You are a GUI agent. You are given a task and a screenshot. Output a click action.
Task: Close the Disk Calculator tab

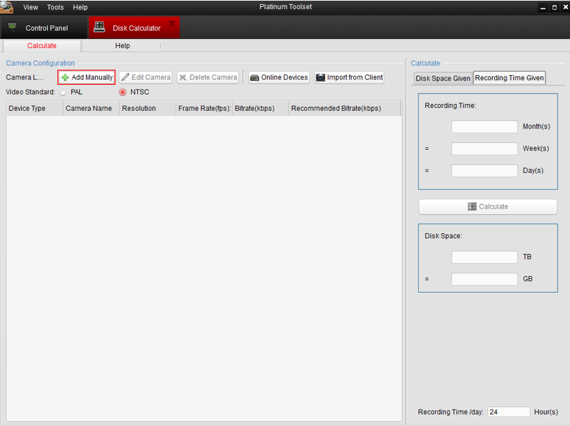172,24
